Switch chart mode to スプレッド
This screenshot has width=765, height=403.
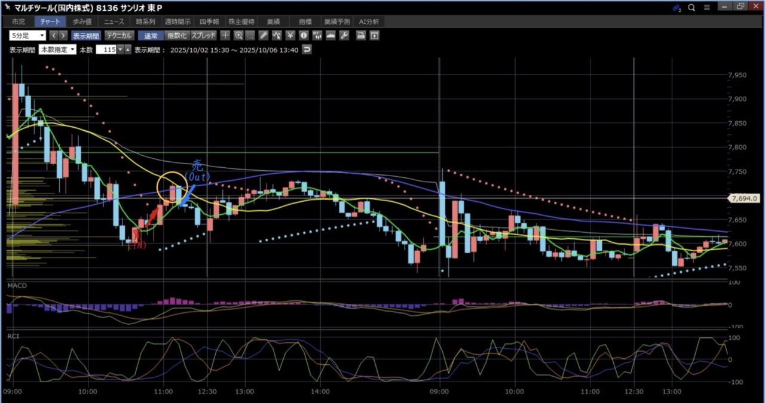tap(203, 35)
